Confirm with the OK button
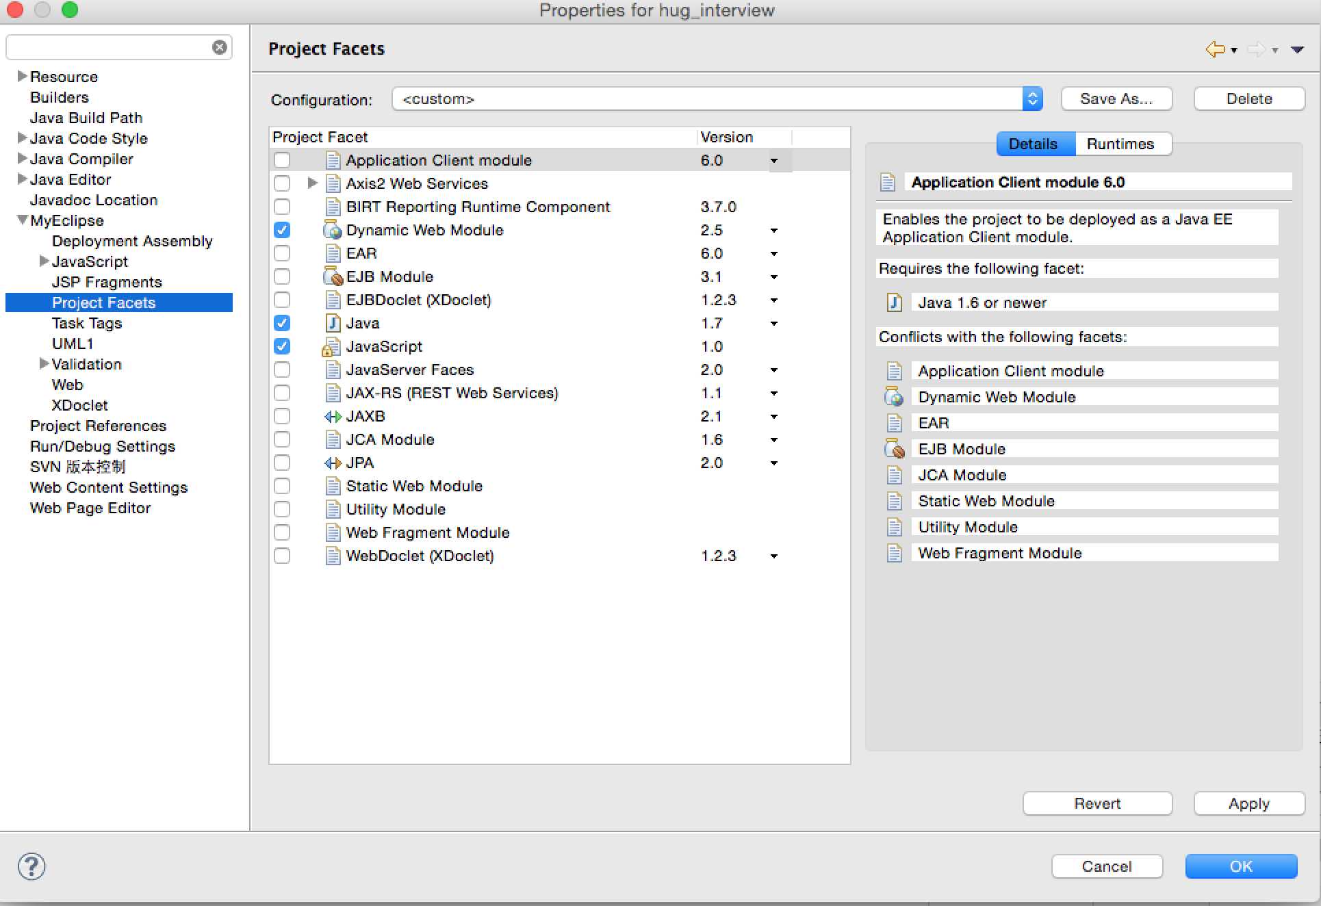 click(x=1241, y=866)
